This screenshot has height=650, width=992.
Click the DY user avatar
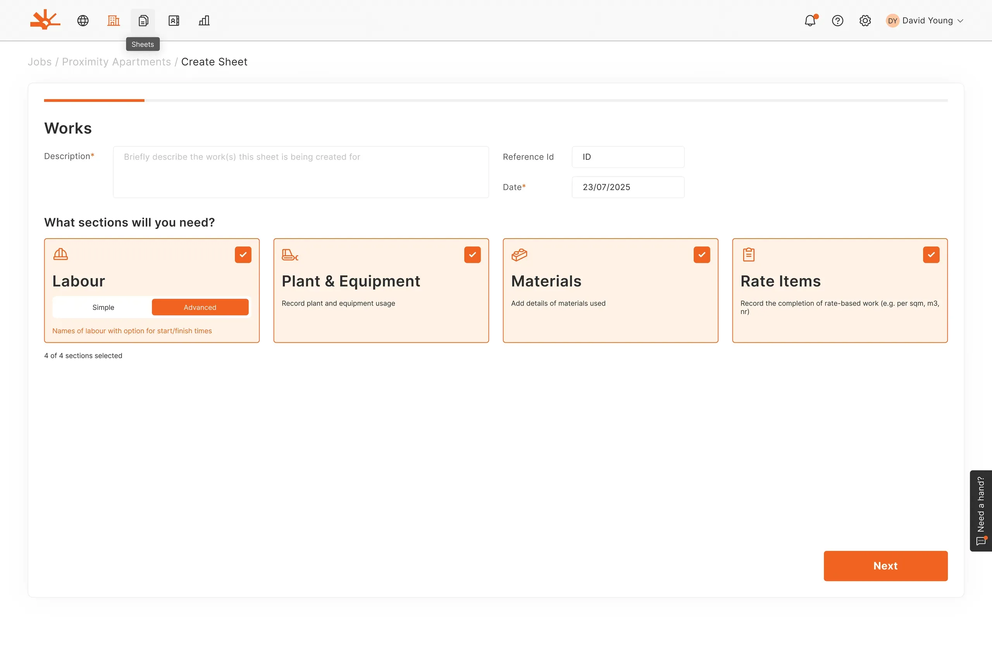[x=892, y=21]
